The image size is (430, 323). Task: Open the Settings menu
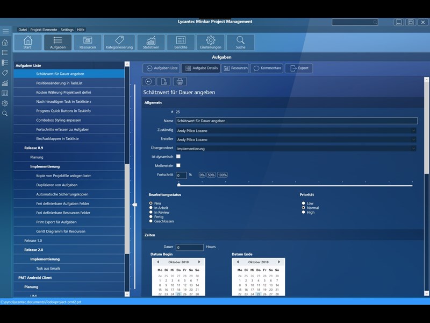pyautogui.click(x=67, y=30)
